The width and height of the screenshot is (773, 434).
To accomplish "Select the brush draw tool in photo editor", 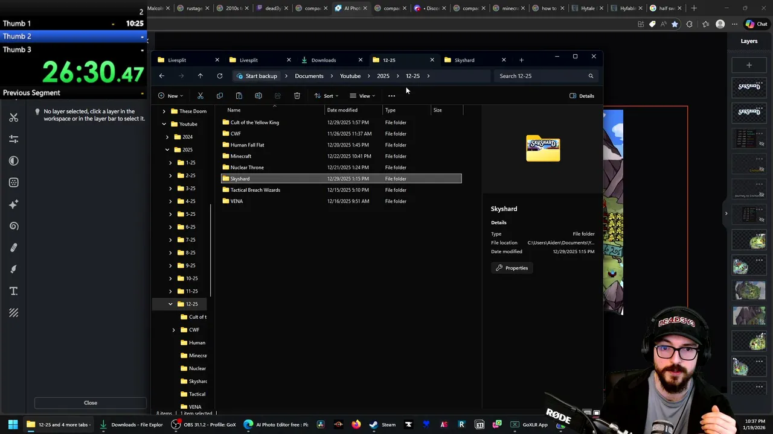I will point(14,269).
